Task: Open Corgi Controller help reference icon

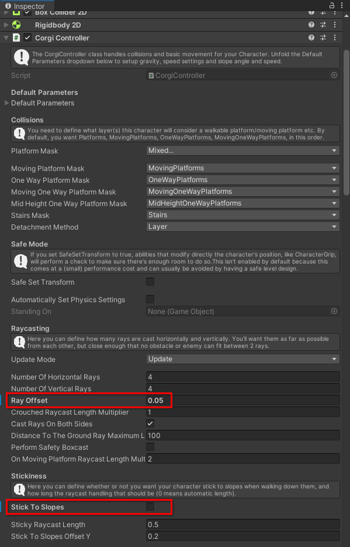Action: click(311, 37)
